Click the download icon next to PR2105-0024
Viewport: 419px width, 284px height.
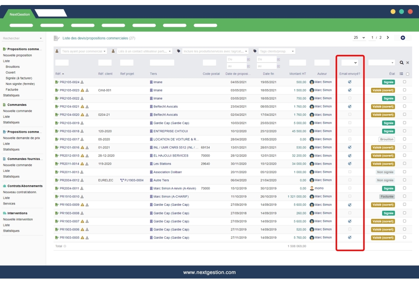click(82, 82)
